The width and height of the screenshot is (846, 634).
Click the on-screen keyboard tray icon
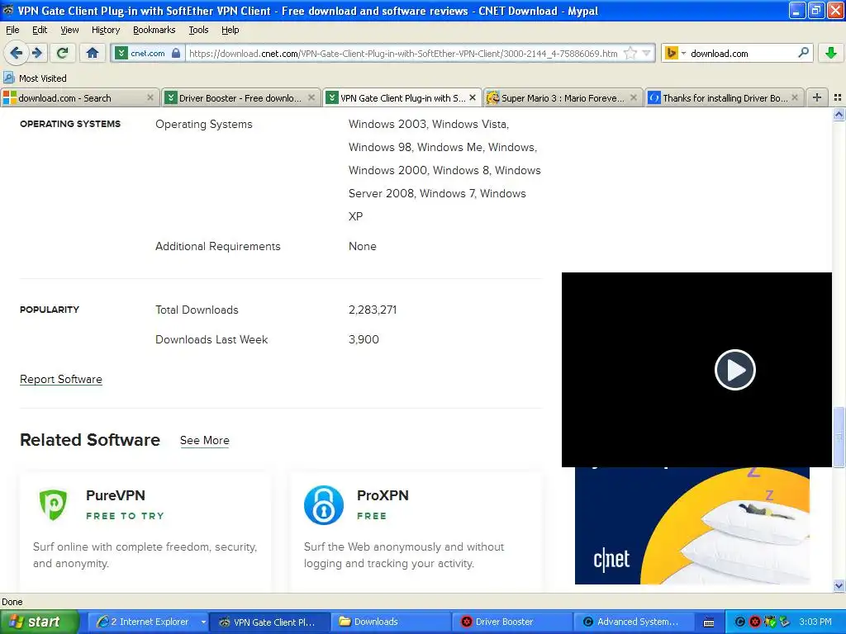click(x=708, y=622)
